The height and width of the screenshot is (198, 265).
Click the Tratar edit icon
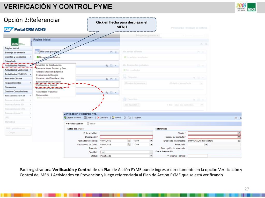(x=88, y=123)
